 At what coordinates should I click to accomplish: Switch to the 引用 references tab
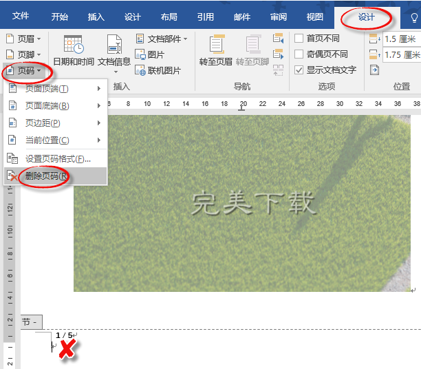coord(206,17)
